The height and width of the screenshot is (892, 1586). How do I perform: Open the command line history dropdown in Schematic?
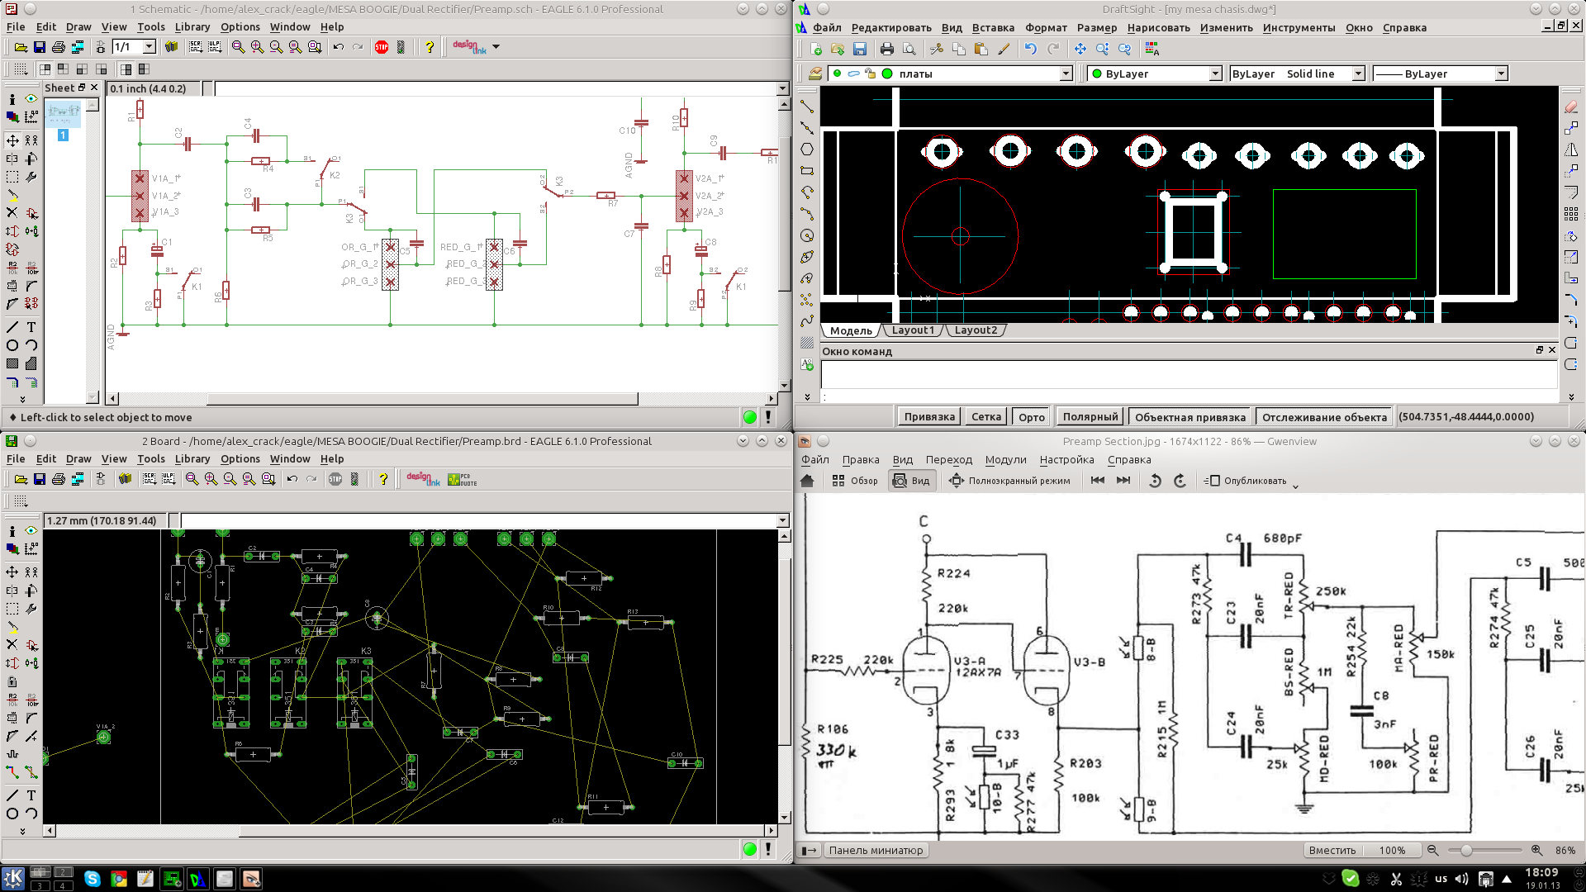tap(782, 88)
